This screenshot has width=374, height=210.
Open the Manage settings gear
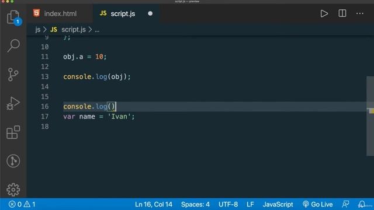[x=13, y=190]
